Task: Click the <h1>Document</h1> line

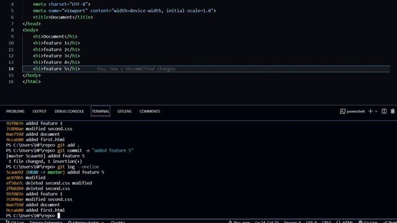Action: [x=55, y=37]
